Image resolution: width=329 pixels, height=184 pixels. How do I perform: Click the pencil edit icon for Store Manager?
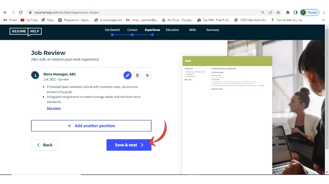point(127,75)
